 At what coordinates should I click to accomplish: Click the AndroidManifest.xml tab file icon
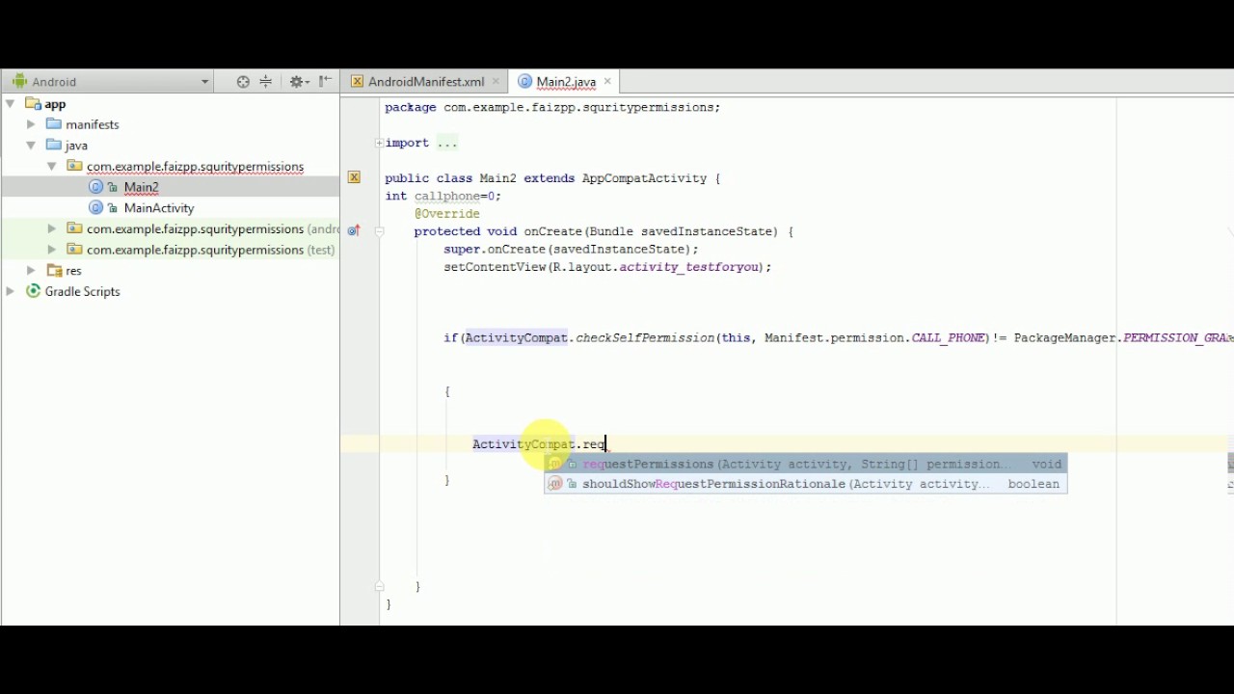click(357, 82)
